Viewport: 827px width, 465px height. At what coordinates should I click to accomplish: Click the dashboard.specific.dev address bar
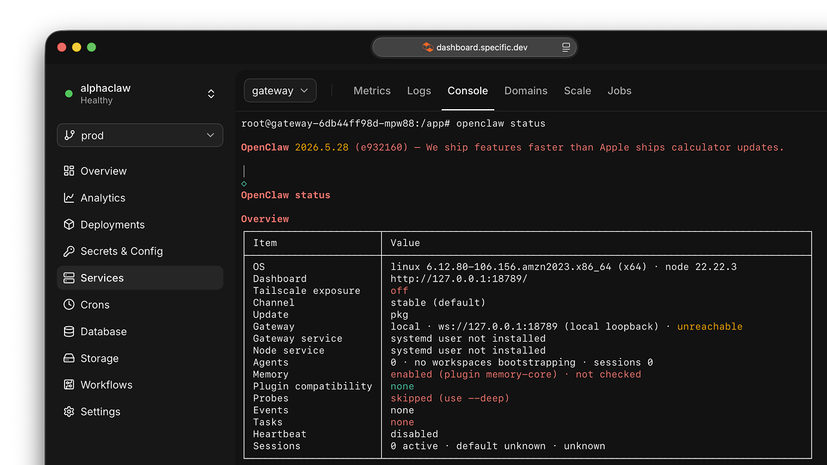[474, 47]
